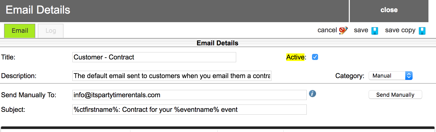Click the floppy disk icon beside save copy
Screen dimensions: 436x132
click(422, 31)
